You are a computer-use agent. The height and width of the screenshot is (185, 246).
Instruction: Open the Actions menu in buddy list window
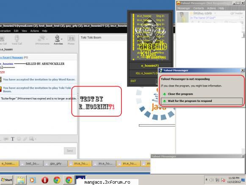pos(211,8)
